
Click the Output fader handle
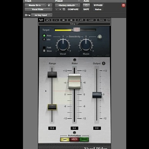97,95
